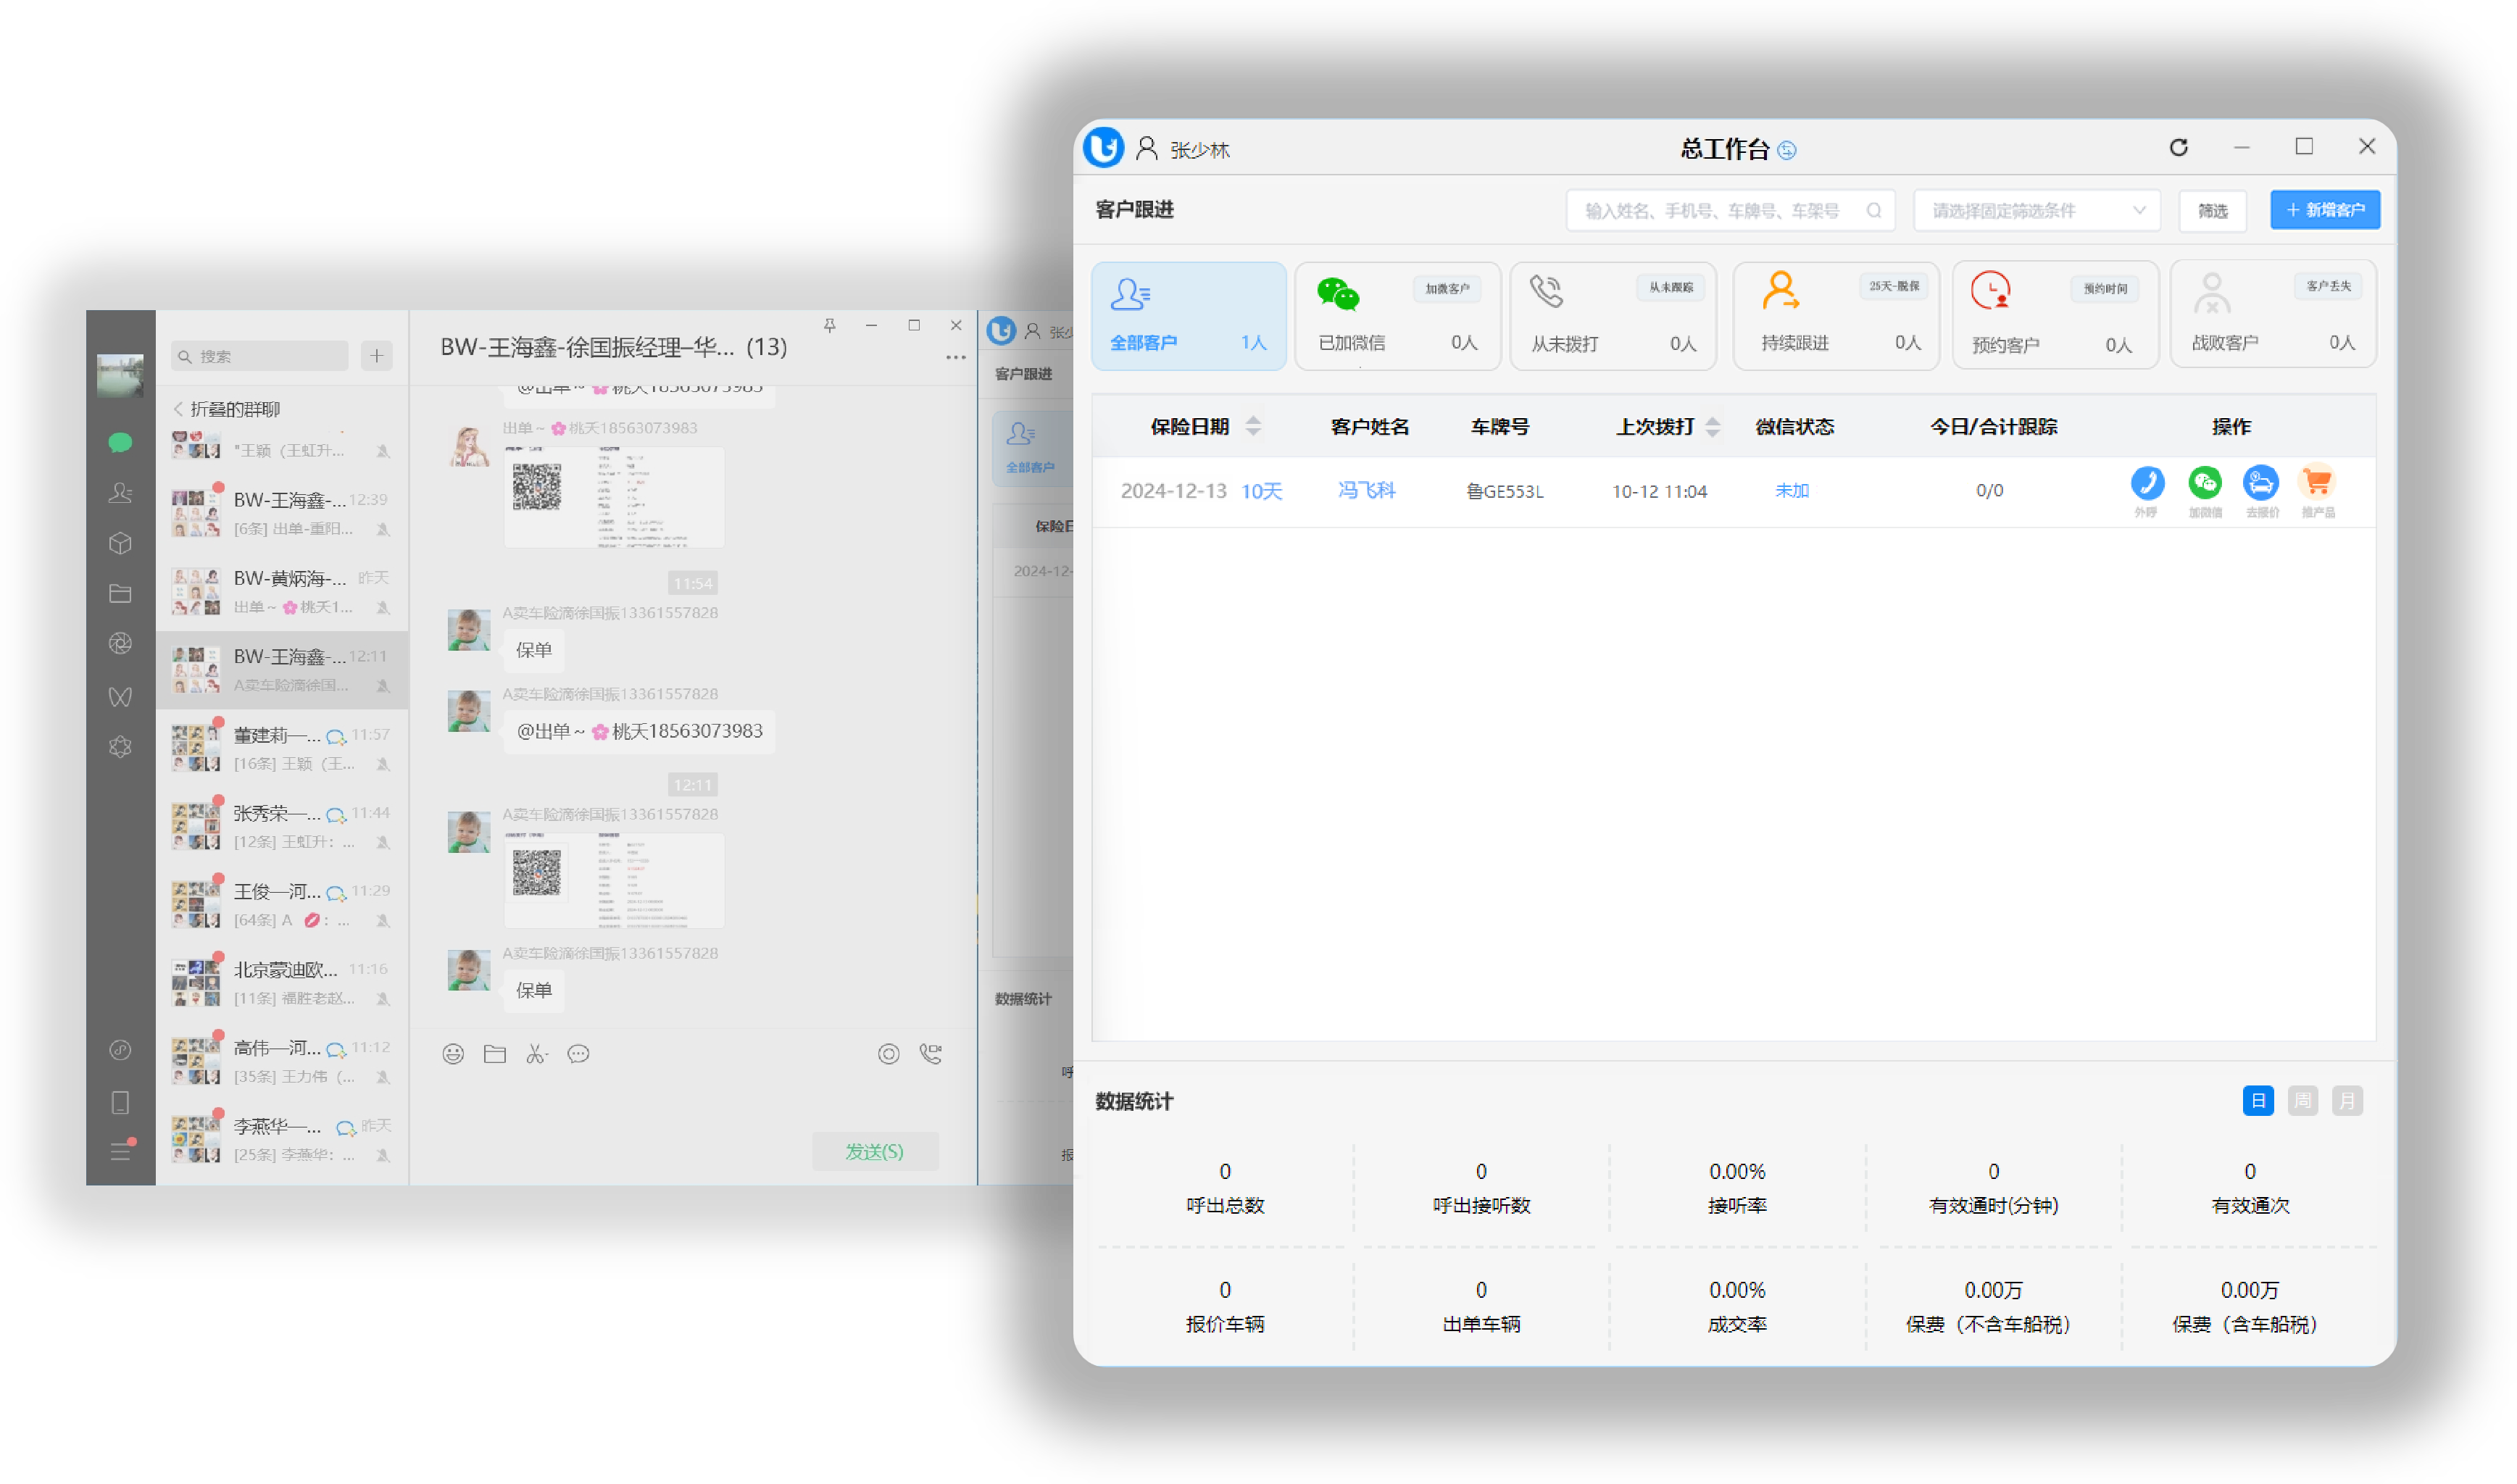Click the emoji icon in the WeChat input toolbar
The width and height of the screenshot is (2517, 1484).
(453, 1054)
